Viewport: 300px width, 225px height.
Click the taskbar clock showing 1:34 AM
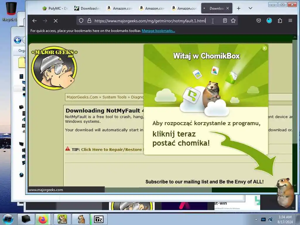point(285,219)
